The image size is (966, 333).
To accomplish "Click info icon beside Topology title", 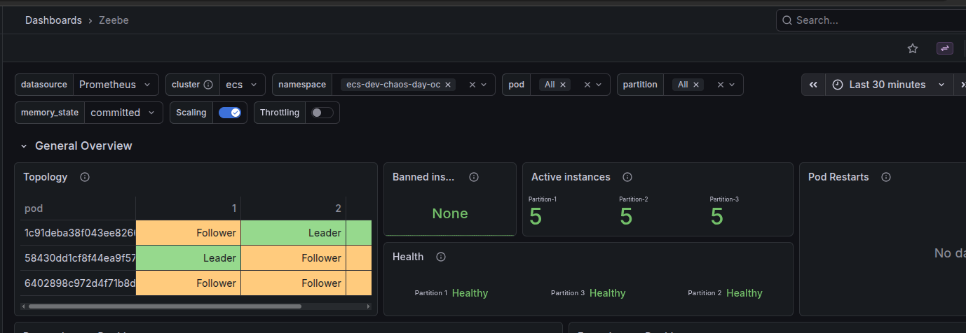I will pyautogui.click(x=85, y=177).
